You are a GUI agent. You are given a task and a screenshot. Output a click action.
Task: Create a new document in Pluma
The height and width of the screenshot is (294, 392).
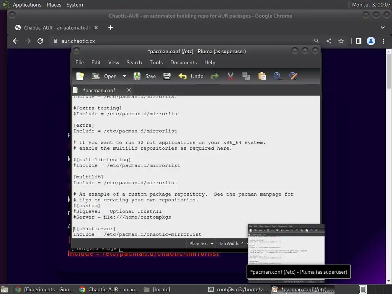[x=80, y=76]
